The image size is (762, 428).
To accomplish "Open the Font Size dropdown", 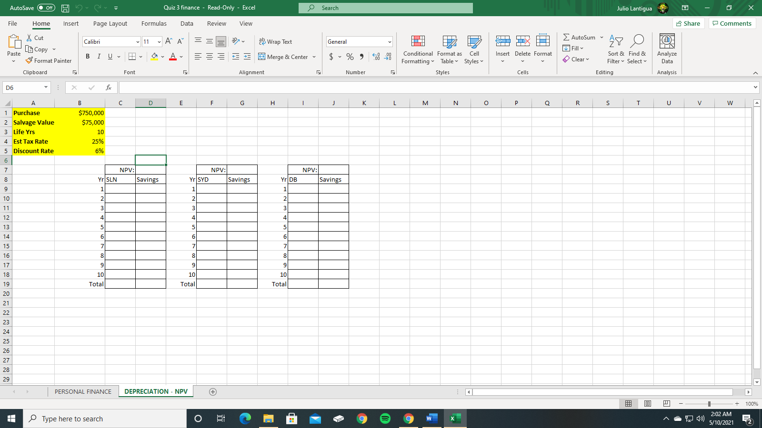I will pos(151,41).
